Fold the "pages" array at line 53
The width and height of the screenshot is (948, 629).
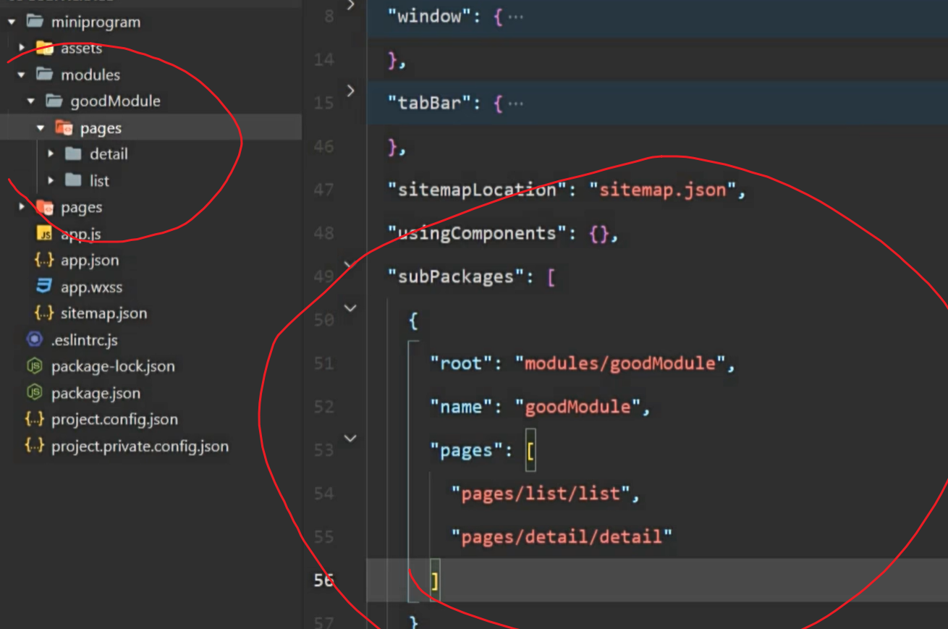point(350,438)
